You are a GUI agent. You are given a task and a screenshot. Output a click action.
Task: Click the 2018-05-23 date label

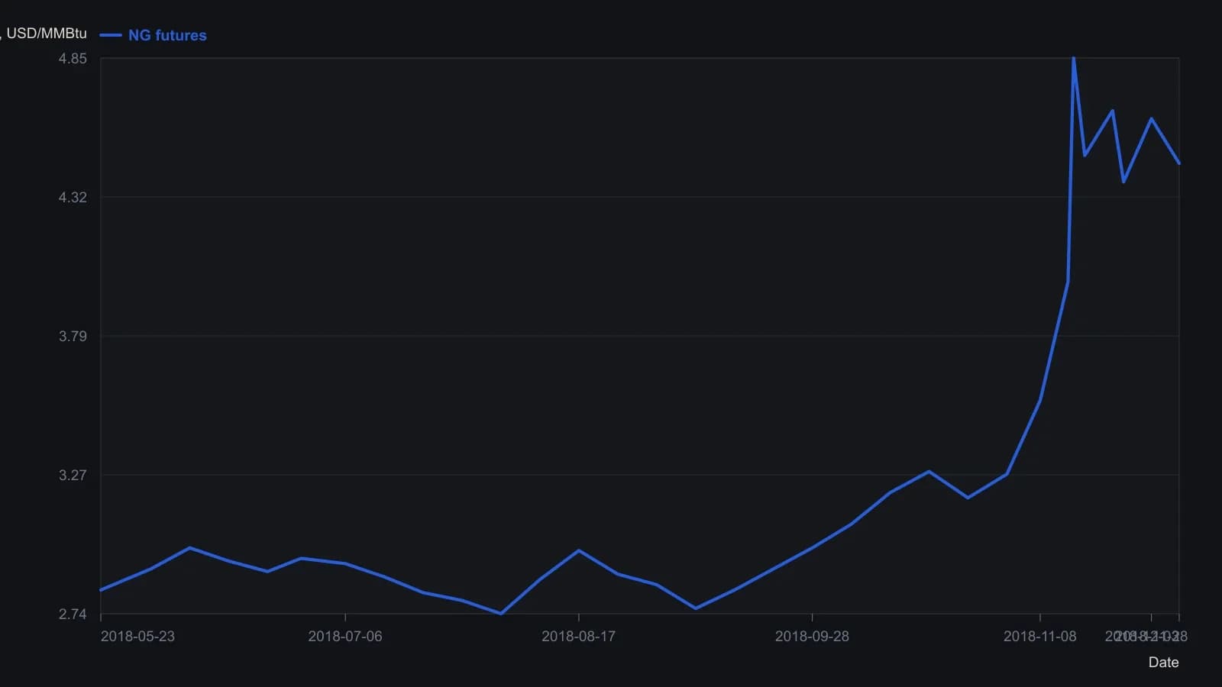pos(137,636)
